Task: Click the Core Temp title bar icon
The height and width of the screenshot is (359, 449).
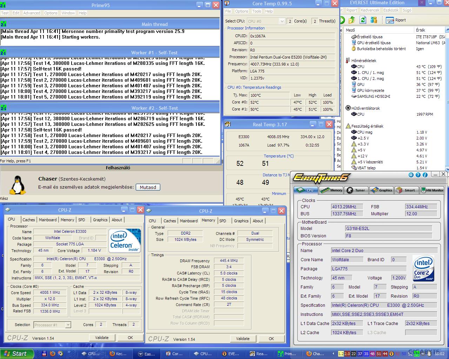Action: [227, 4]
